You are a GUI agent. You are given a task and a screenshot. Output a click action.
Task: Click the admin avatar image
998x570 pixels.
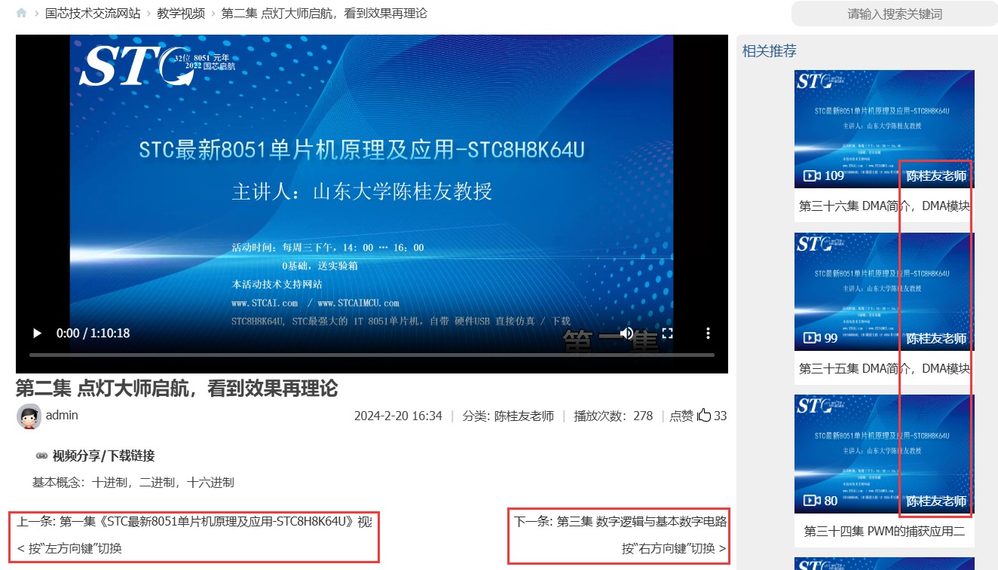29,416
